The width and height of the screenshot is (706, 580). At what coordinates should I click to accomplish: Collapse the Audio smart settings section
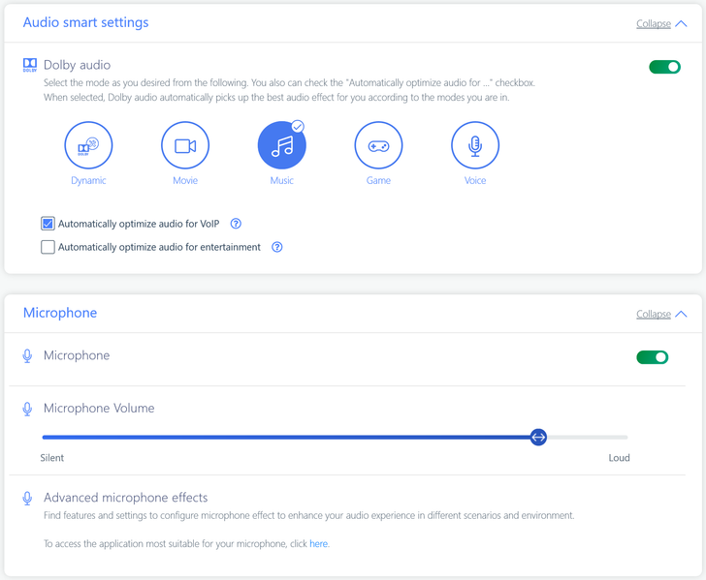(x=654, y=24)
